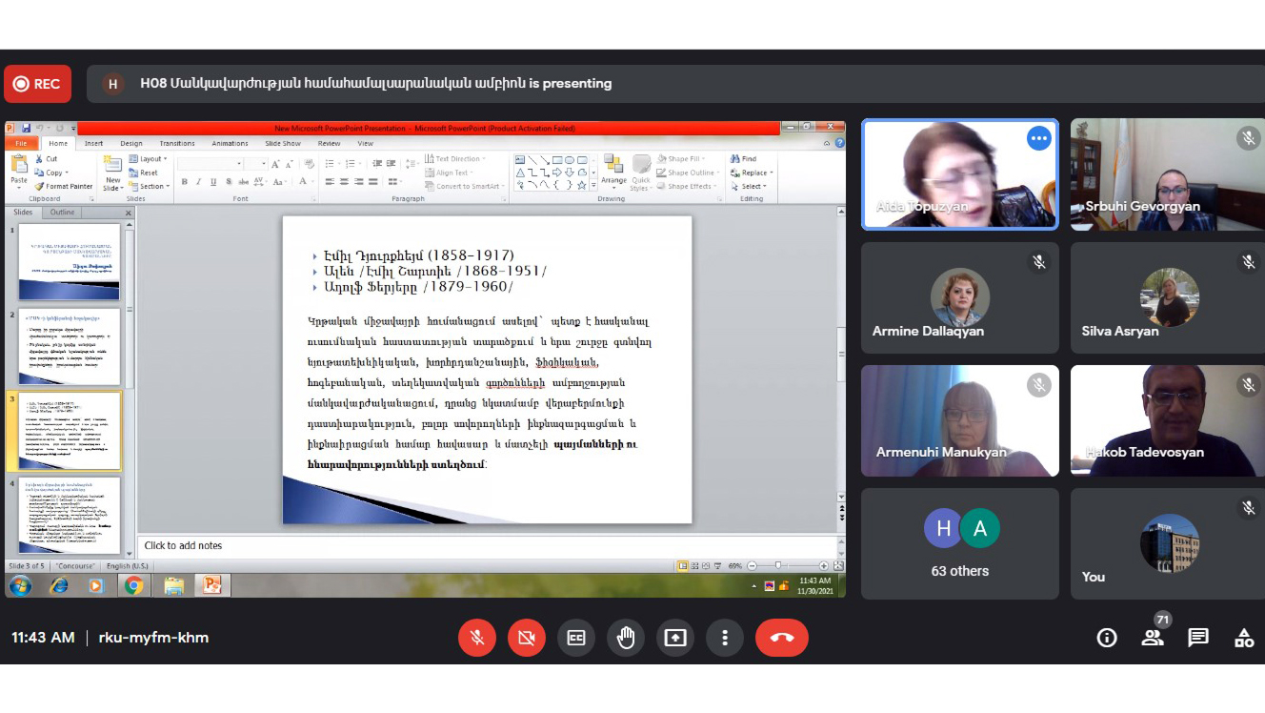Screen dimensions: 1265x713
Task: Open the Shape Fill dropdown in ribbon
Action: click(x=683, y=159)
